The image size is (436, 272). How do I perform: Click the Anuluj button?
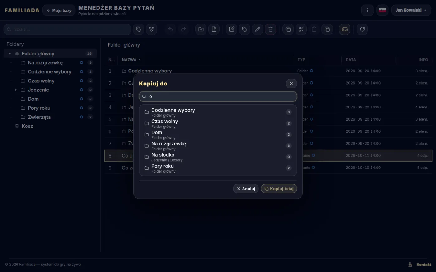246,189
